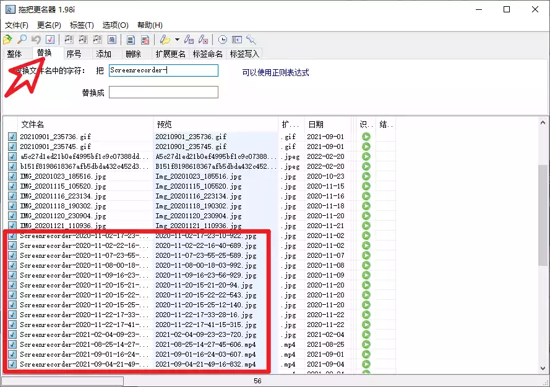This screenshot has width=550, height=387.
Task: Click the open folder toolbar icon
Action: pos(7,40)
